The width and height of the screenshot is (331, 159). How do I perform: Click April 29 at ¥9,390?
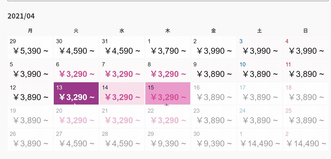(x=168, y=140)
